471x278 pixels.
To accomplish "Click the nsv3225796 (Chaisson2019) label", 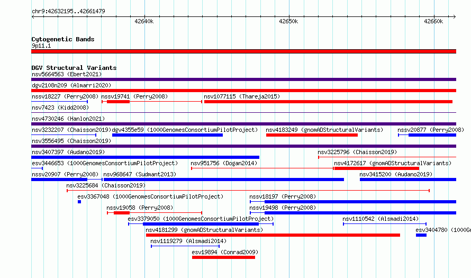I will [357, 152].
